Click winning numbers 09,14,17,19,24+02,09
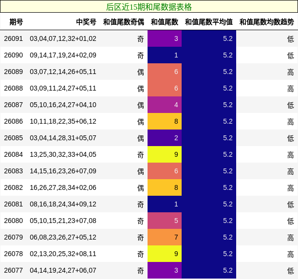Screen dimensions: 298x279 [63, 55]
